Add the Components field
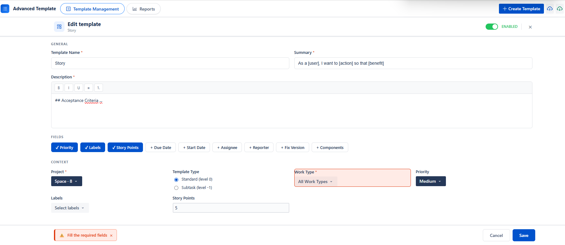The image size is (565, 245). pos(330,147)
